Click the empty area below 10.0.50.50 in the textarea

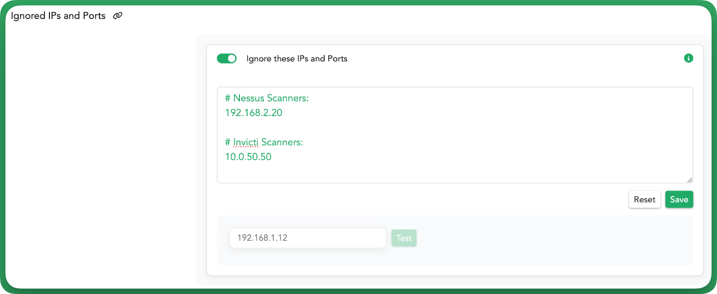point(455,172)
